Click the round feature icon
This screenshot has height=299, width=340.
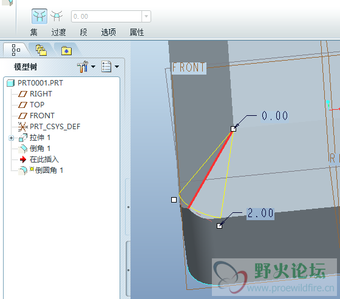(x=23, y=170)
